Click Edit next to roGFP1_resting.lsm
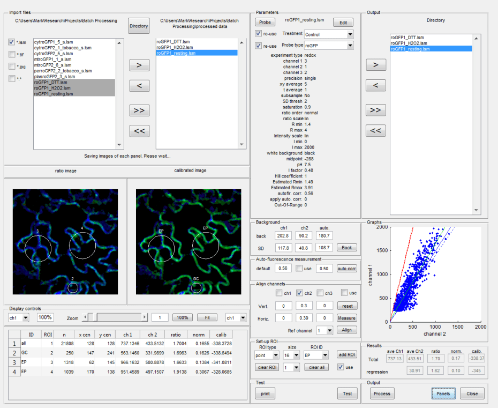This screenshot has width=498, height=408. 342,22
